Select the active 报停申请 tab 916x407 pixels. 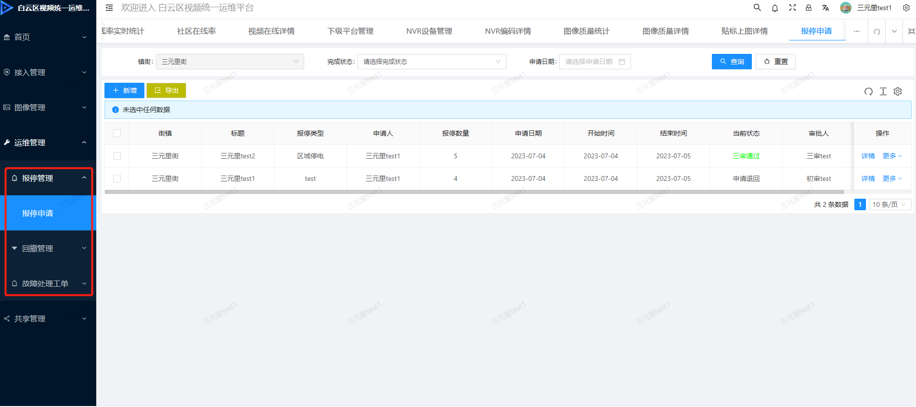click(x=816, y=31)
